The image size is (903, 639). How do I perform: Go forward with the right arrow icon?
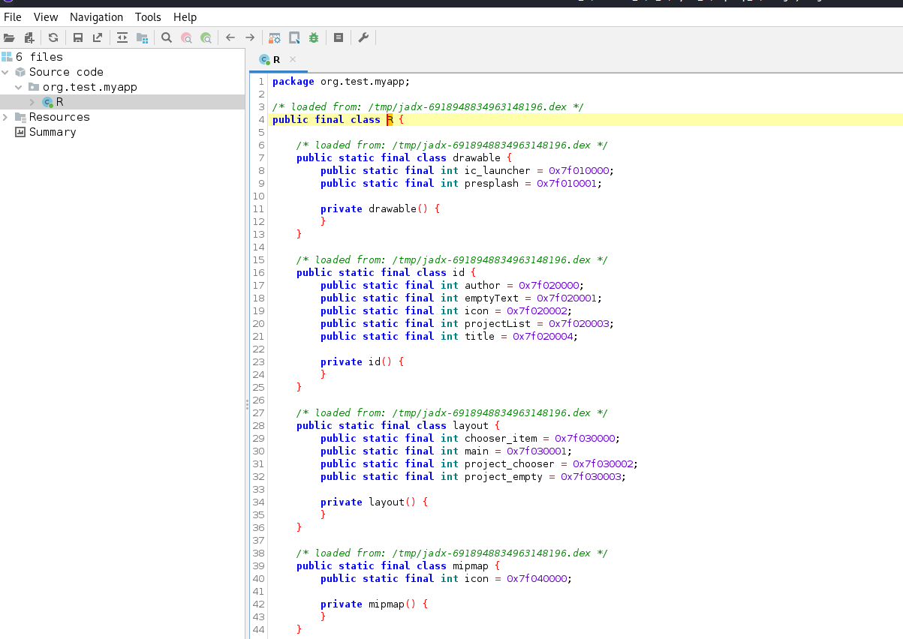tap(250, 37)
